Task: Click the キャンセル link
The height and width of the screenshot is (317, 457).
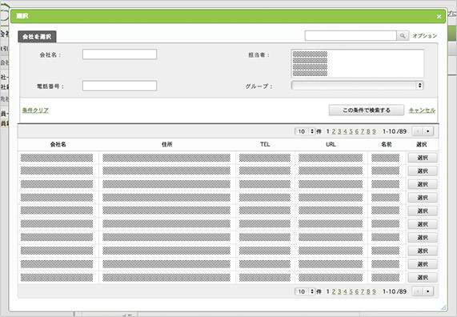Action: [x=422, y=110]
